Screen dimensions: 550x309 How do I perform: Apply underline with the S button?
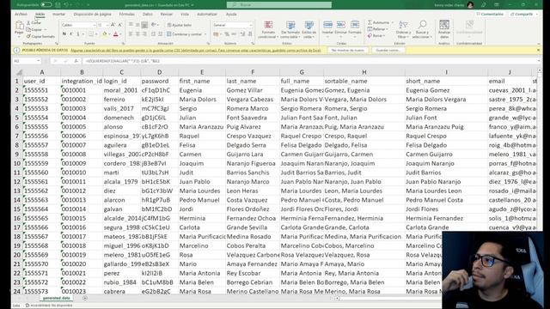click(x=78, y=34)
